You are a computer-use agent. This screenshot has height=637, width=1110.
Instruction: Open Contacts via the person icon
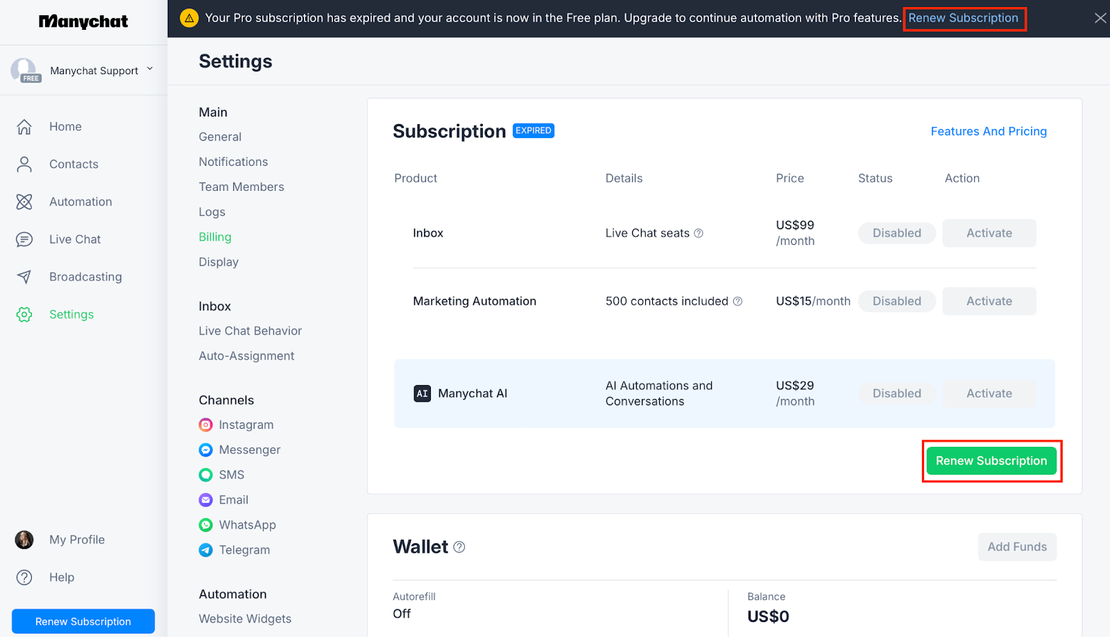click(x=24, y=164)
